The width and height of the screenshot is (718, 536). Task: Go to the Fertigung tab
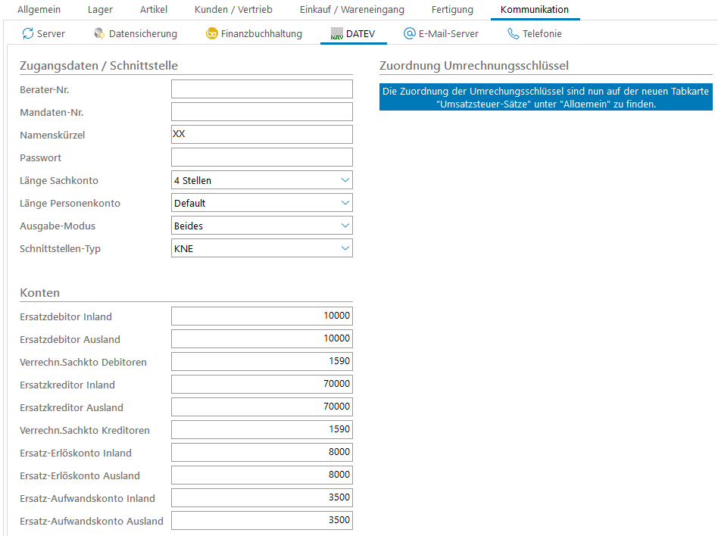pos(452,10)
